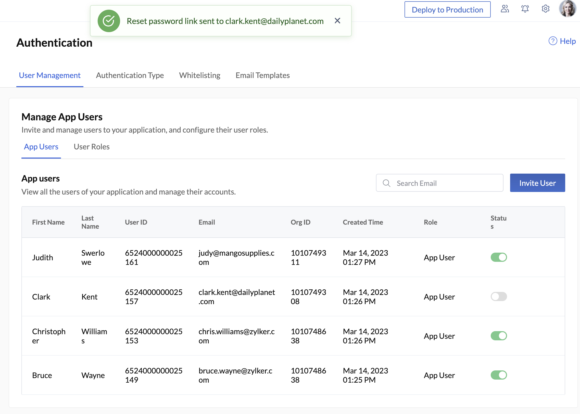The image size is (580, 414).
Task: Open the notifications bell icon
Action: [525, 9]
